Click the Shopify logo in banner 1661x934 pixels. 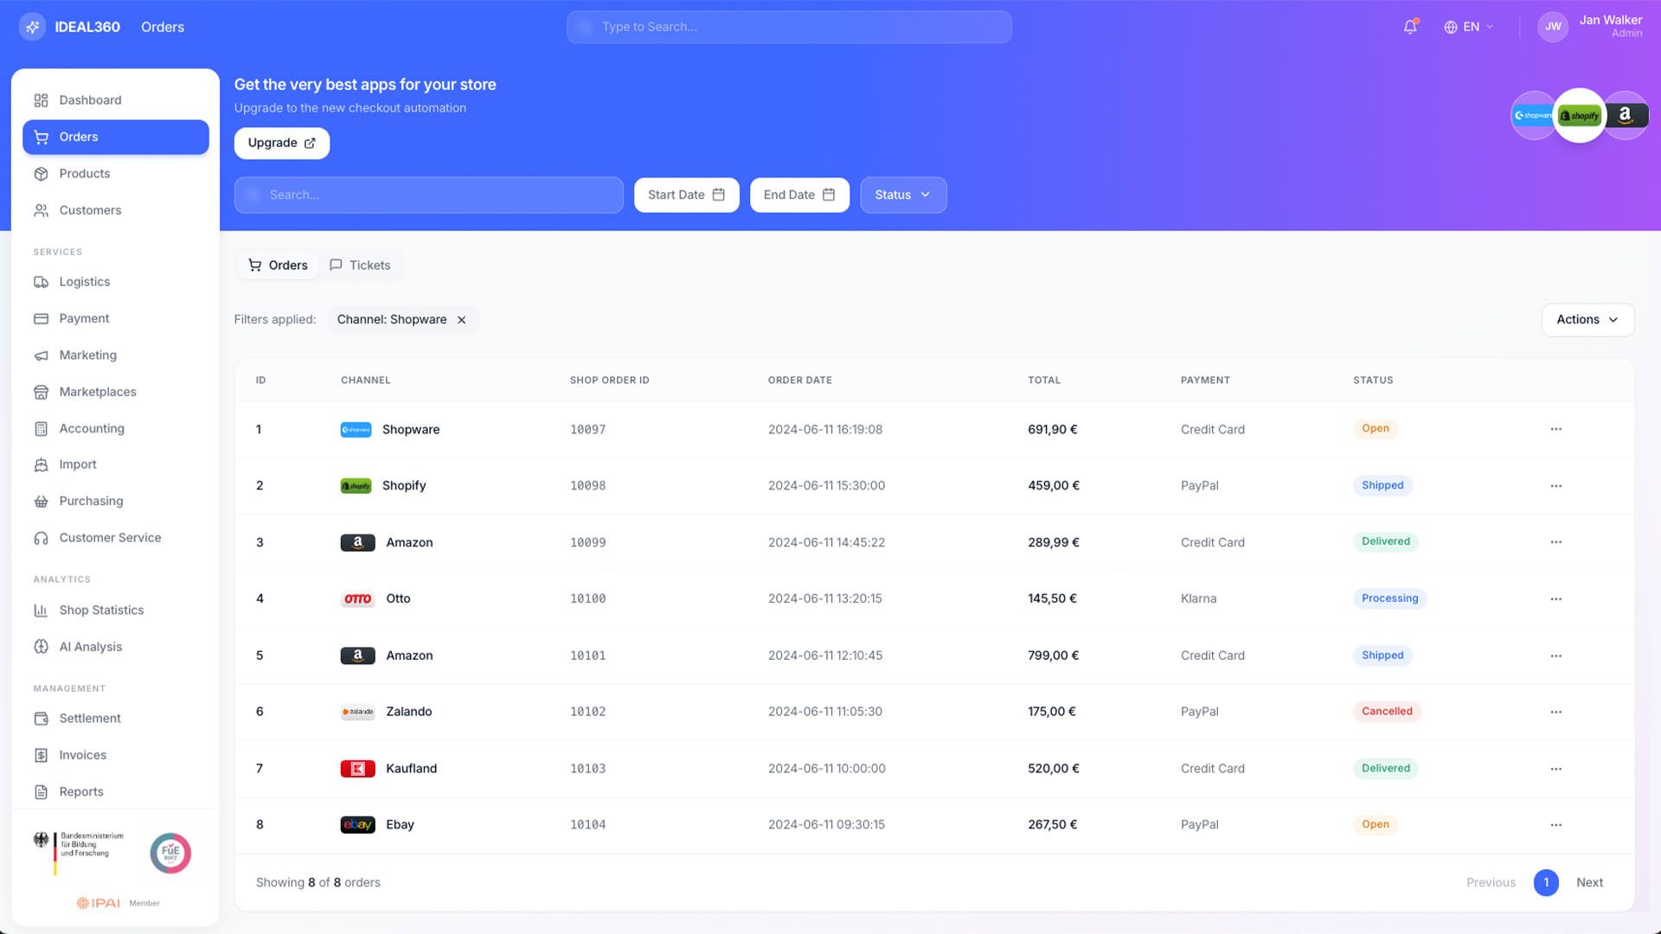(1580, 115)
